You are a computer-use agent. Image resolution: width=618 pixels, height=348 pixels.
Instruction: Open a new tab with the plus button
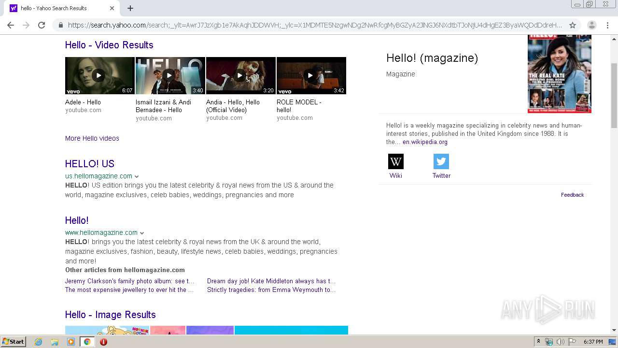(x=130, y=8)
